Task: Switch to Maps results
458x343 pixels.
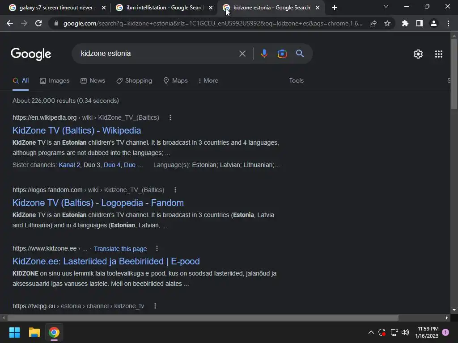Action: [175, 81]
